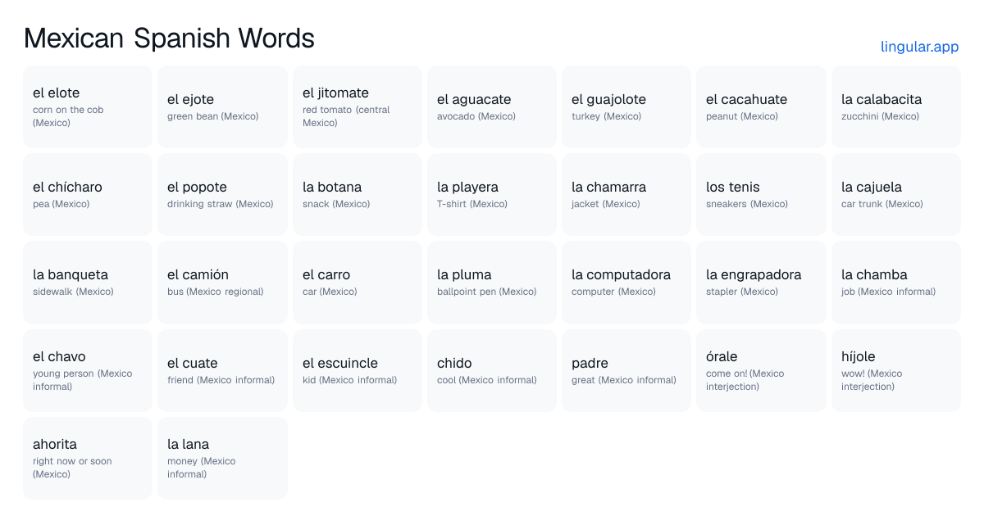
Task: Open the 'la calabacita' zucchini card
Action: click(x=896, y=107)
